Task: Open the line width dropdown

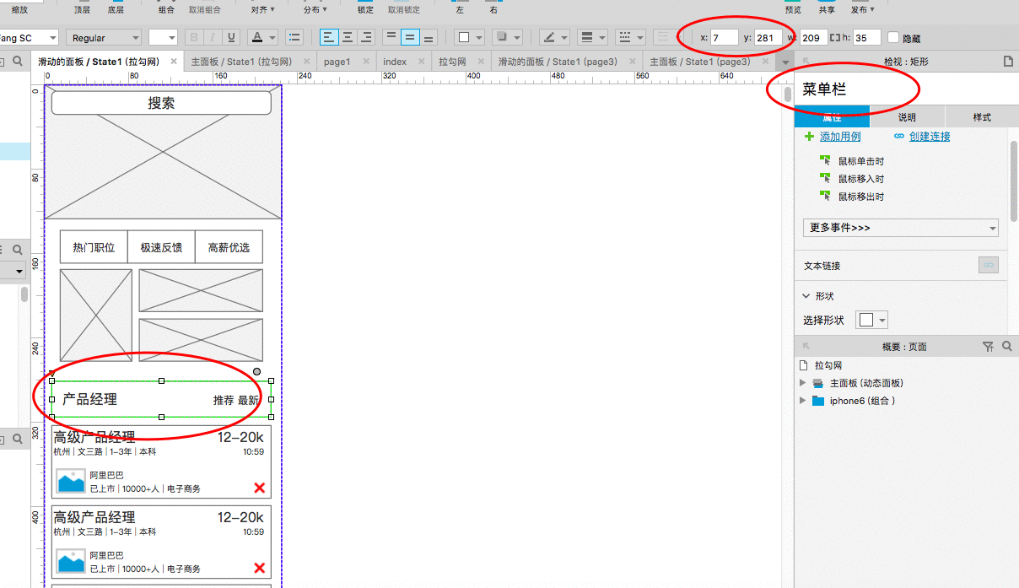Action: click(x=594, y=37)
